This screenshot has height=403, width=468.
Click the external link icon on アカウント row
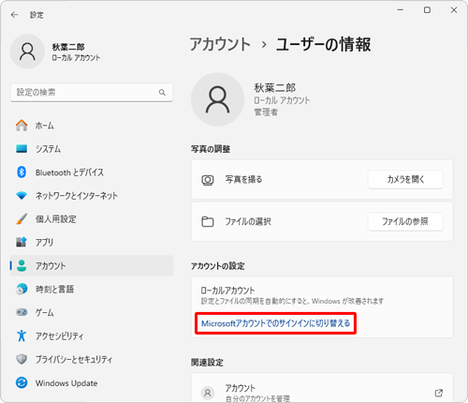(439, 393)
